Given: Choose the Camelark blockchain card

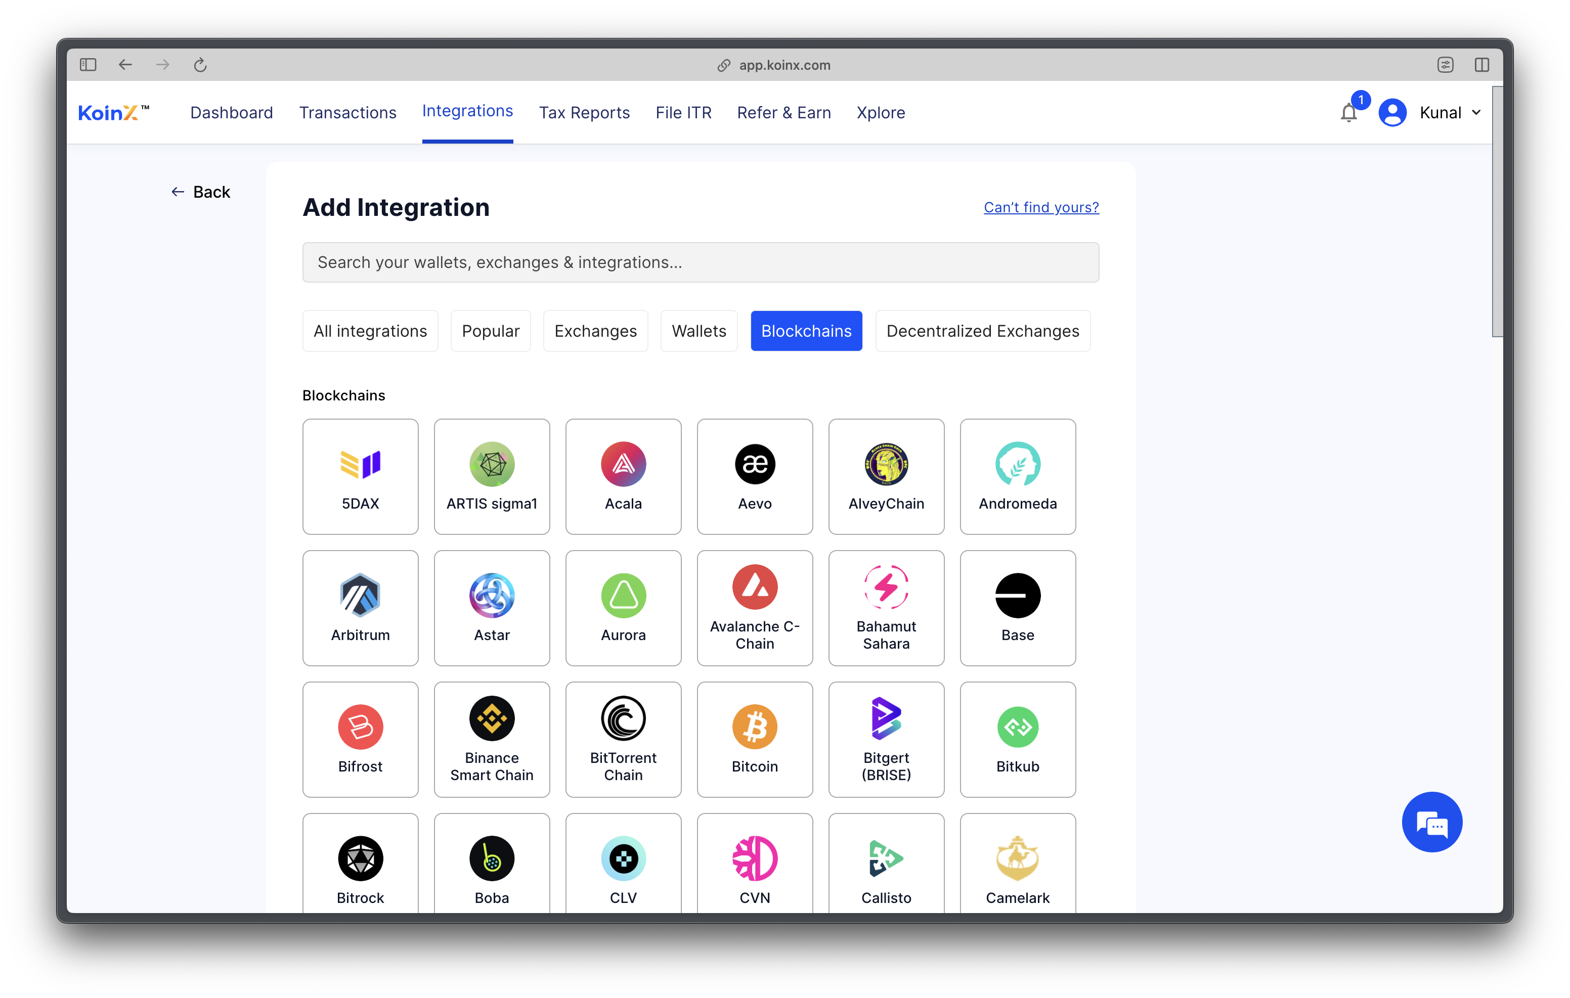Looking at the screenshot, I should click(x=1017, y=864).
